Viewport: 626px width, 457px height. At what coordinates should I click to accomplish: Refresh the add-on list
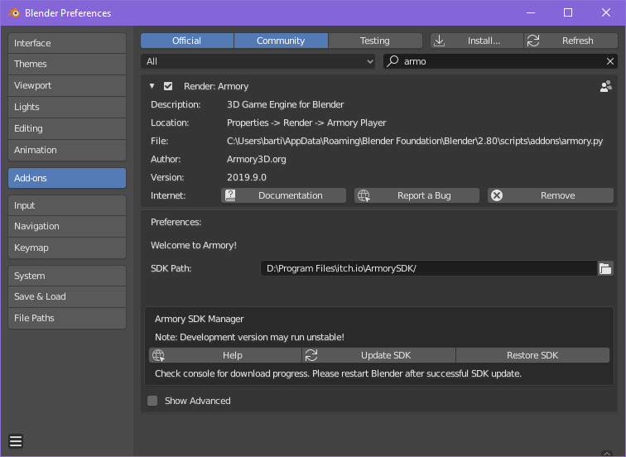571,41
